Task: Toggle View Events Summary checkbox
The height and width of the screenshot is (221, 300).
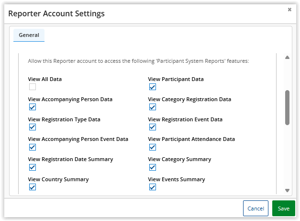Action: tap(152, 187)
